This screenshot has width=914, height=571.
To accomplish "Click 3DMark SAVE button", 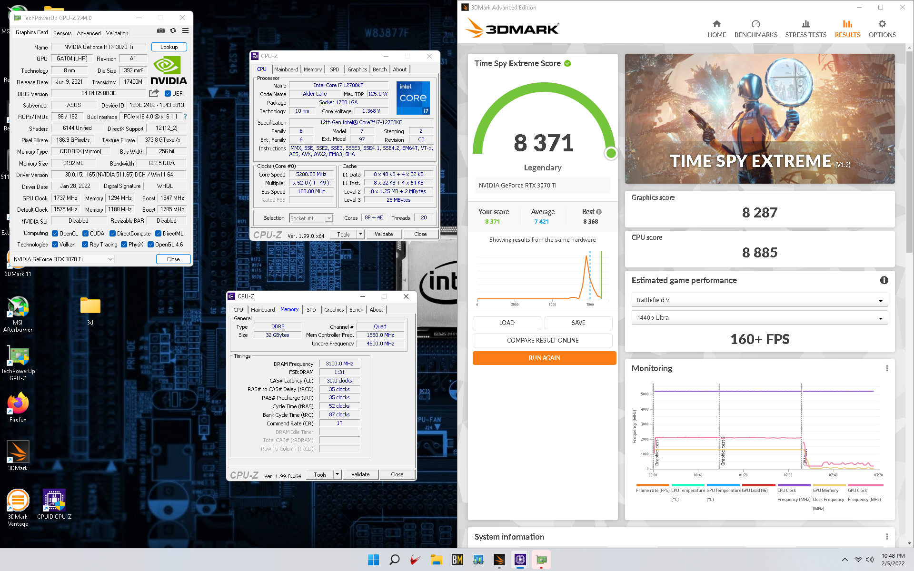I will point(578,323).
